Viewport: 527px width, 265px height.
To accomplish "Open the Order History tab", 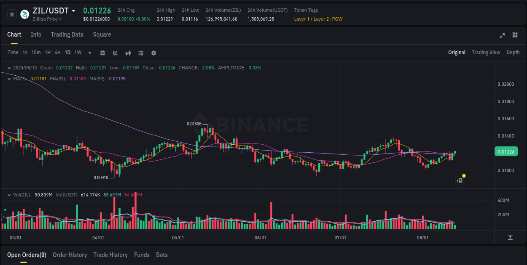I will coord(70,255).
